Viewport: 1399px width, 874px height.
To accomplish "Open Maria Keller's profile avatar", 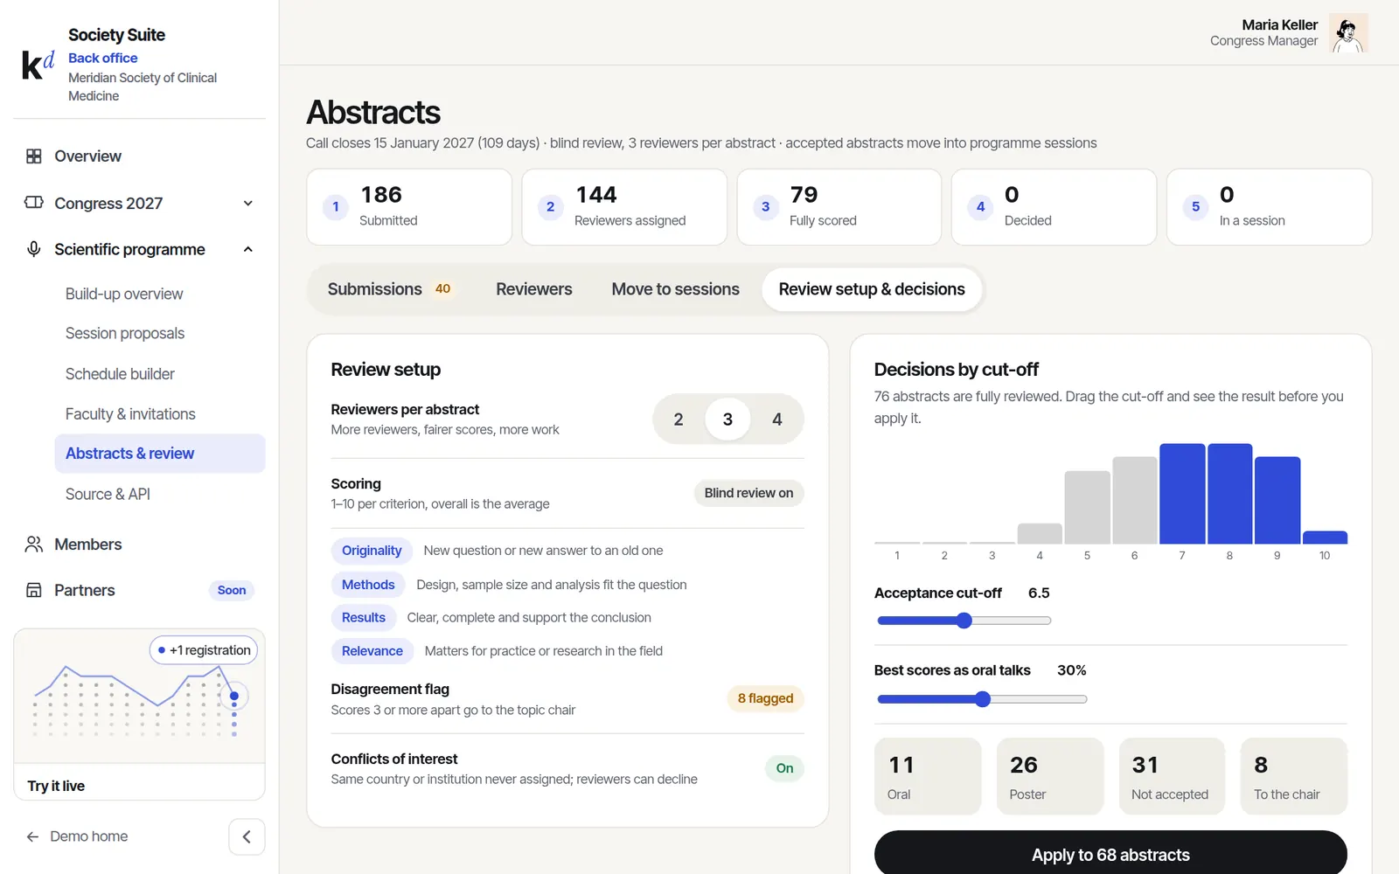I will coord(1348,33).
